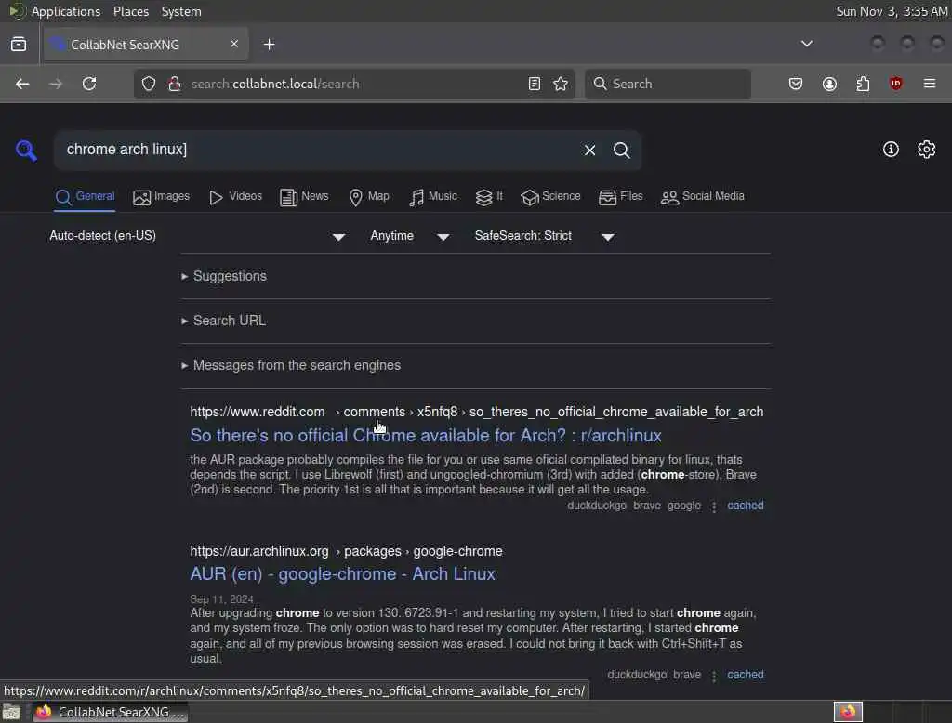The width and height of the screenshot is (952, 723).
Task: Switch to the Images search tab
Action: click(x=162, y=197)
